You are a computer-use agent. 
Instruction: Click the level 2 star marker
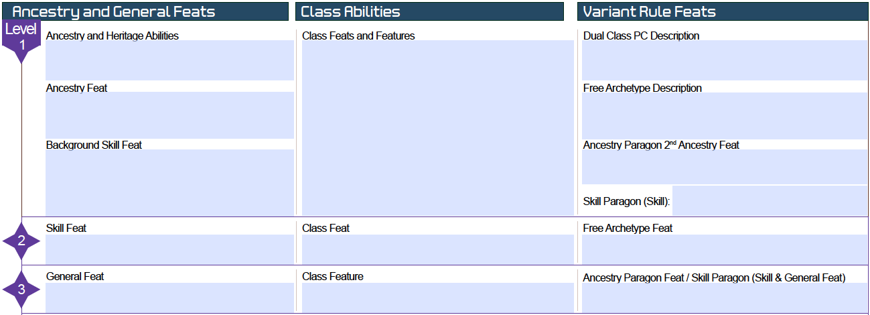[x=21, y=241]
